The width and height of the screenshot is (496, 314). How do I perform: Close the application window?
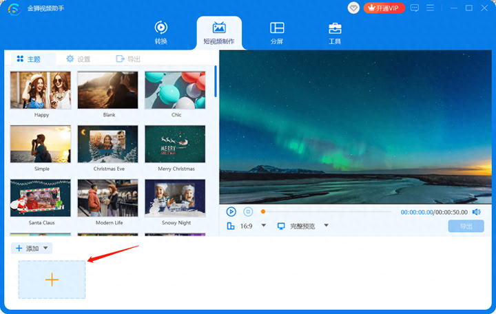pos(484,8)
